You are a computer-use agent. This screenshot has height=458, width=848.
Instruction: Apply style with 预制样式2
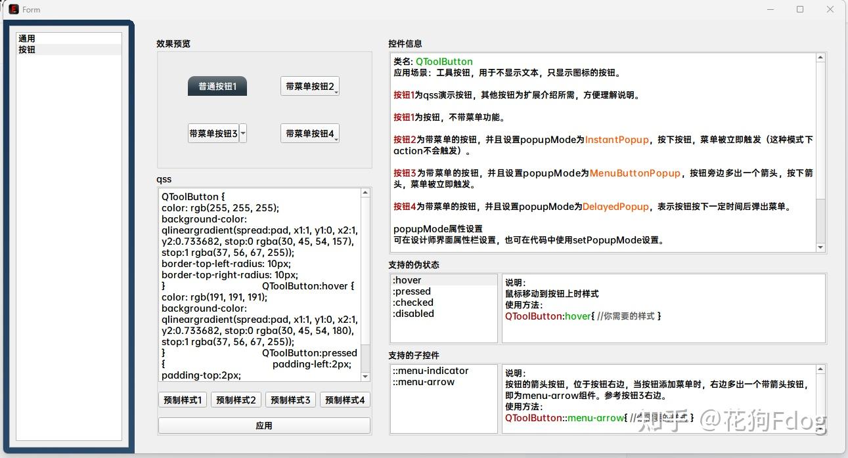click(x=236, y=400)
